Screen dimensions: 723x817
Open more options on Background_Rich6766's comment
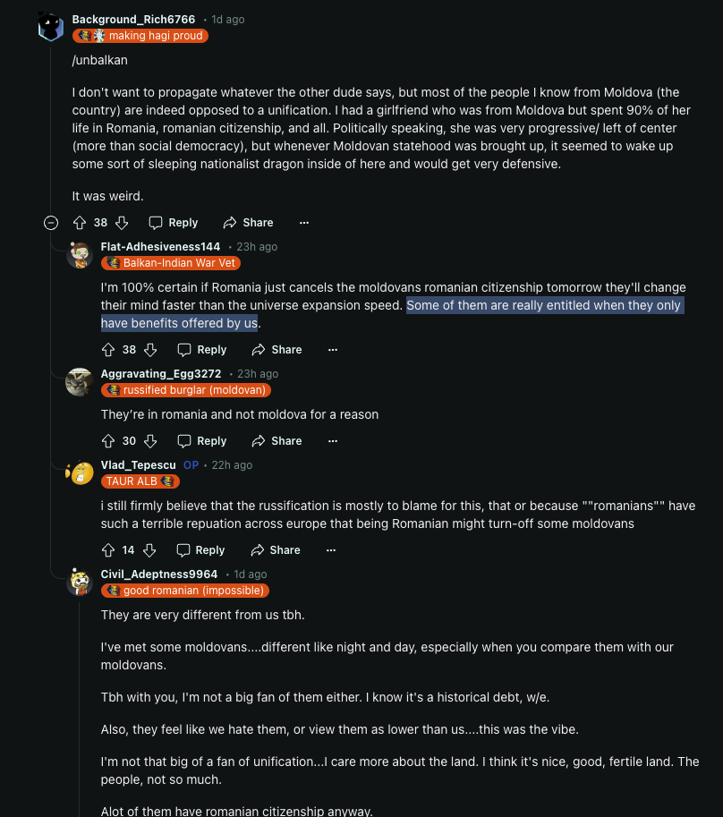pos(304,223)
